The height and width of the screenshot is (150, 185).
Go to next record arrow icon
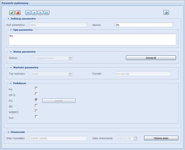pyautogui.click(x=40, y=13)
